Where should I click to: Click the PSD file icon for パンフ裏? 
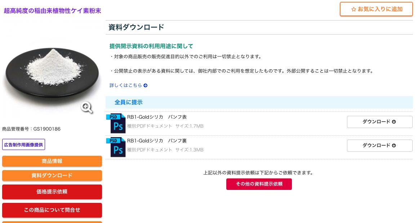pos(116,147)
